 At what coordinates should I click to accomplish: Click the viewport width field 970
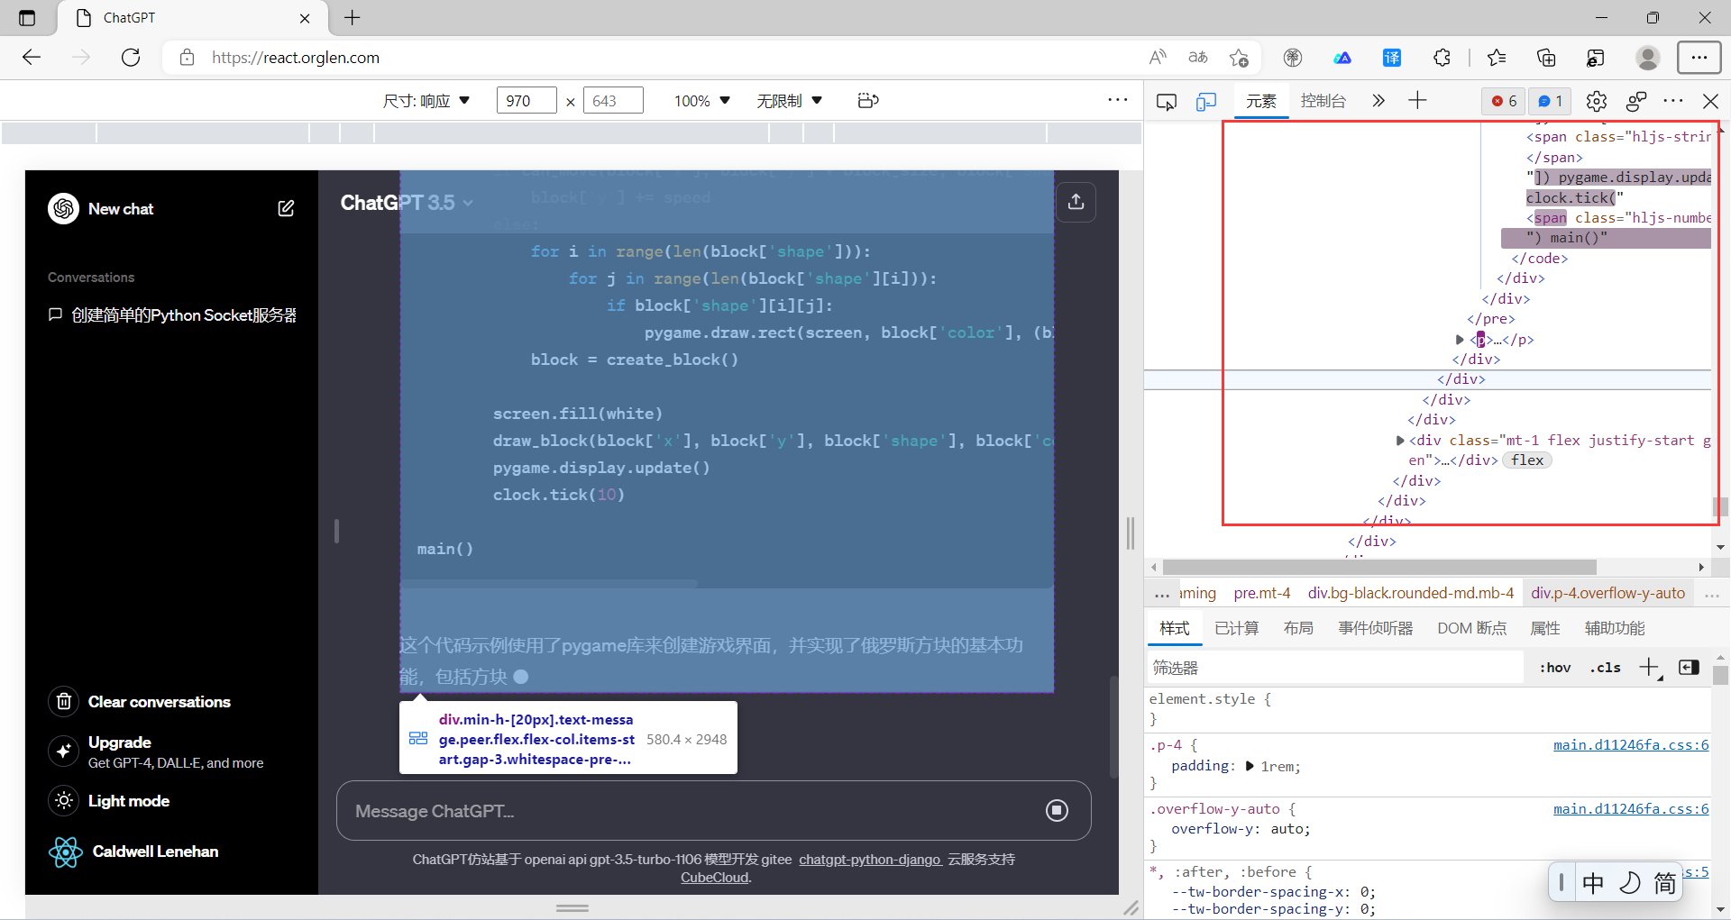[527, 101]
